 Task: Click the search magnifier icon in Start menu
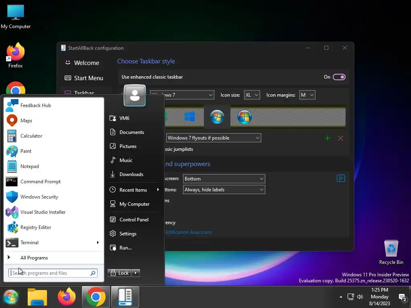[x=93, y=273]
